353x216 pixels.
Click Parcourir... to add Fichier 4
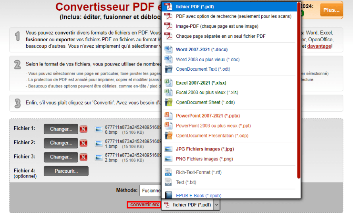coord(66,171)
